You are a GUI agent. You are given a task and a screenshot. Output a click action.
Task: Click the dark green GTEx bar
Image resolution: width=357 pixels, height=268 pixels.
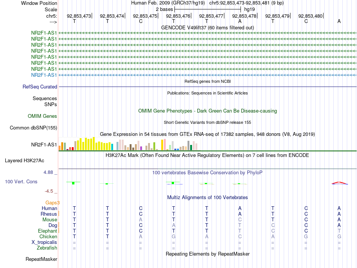coord(191,148)
